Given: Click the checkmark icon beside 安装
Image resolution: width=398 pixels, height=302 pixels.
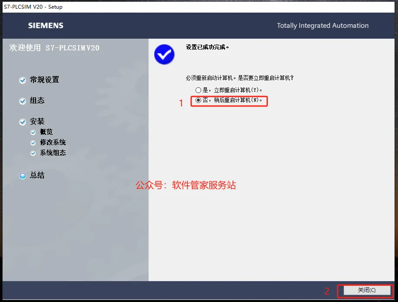Looking at the screenshot, I should click(23, 122).
